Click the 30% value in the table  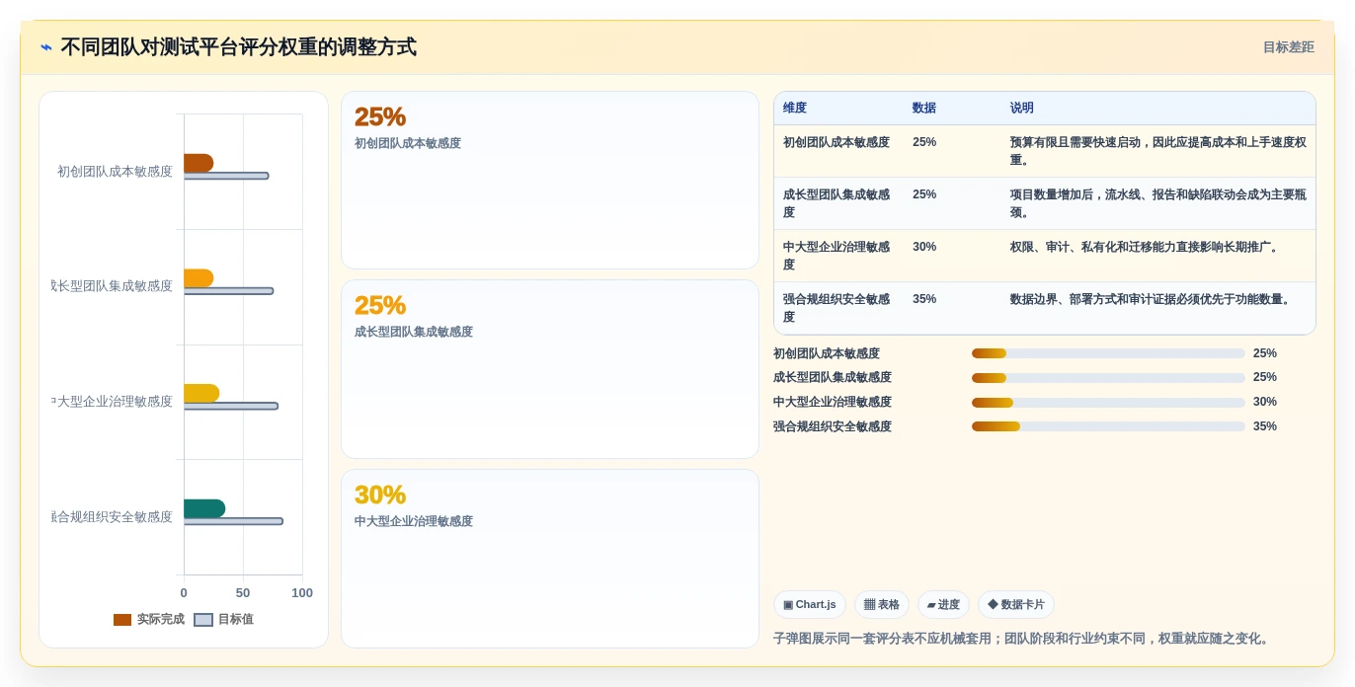point(924,247)
